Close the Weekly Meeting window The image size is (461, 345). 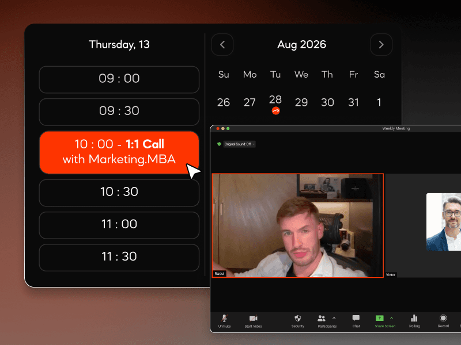pos(218,128)
